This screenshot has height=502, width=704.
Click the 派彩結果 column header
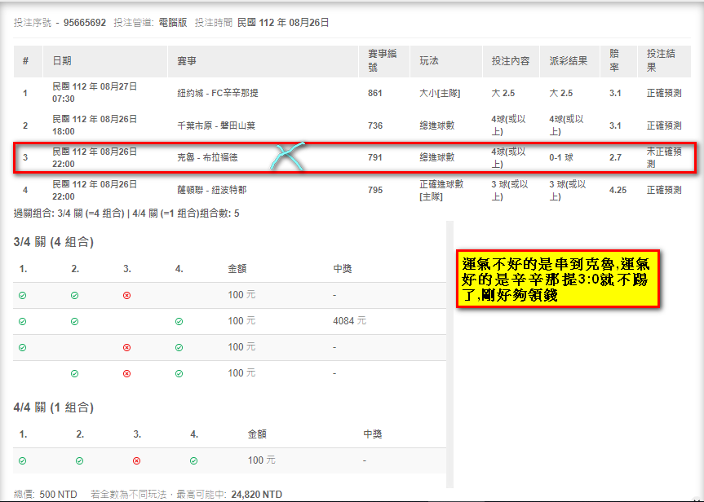point(569,61)
